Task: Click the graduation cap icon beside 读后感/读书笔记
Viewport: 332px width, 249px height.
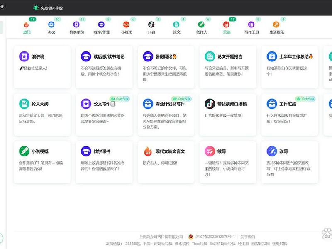Action: (86, 56)
